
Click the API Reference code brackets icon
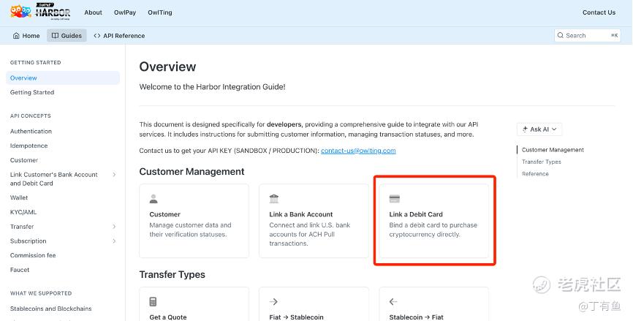pos(97,36)
